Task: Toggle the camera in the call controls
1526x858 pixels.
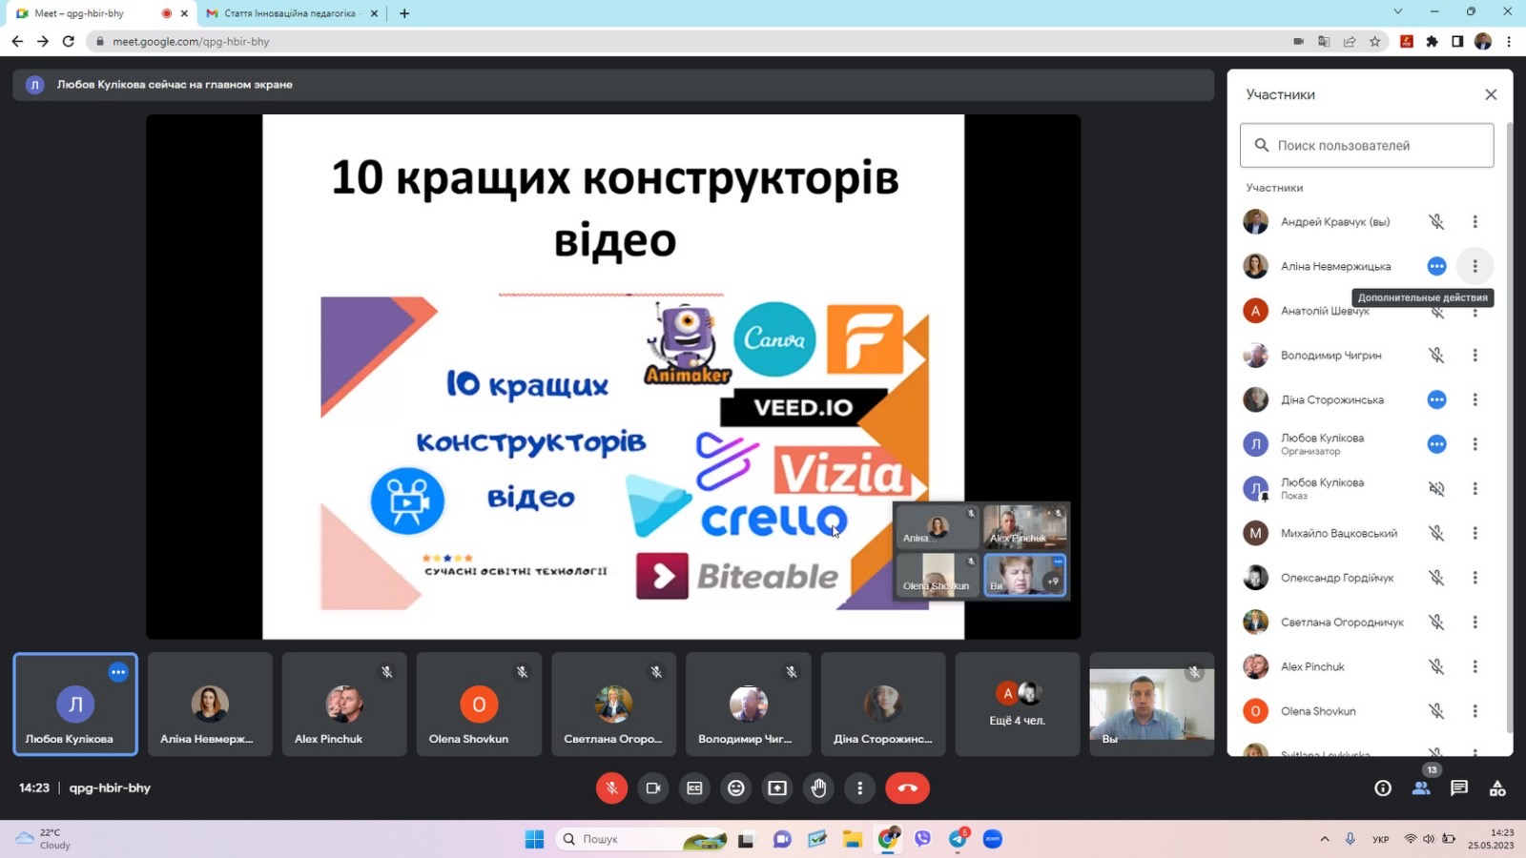Action: tap(653, 788)
